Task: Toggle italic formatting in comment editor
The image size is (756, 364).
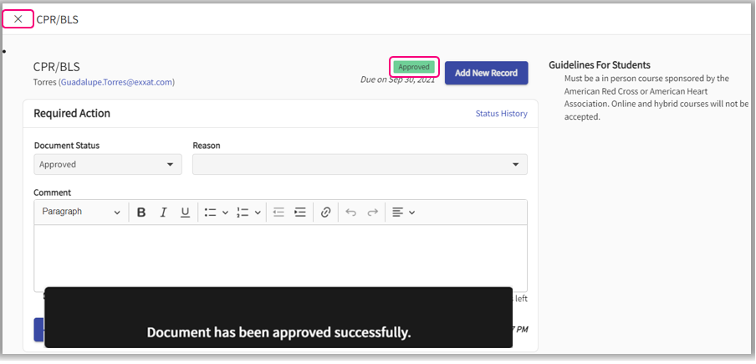Action: coord(164,213)
